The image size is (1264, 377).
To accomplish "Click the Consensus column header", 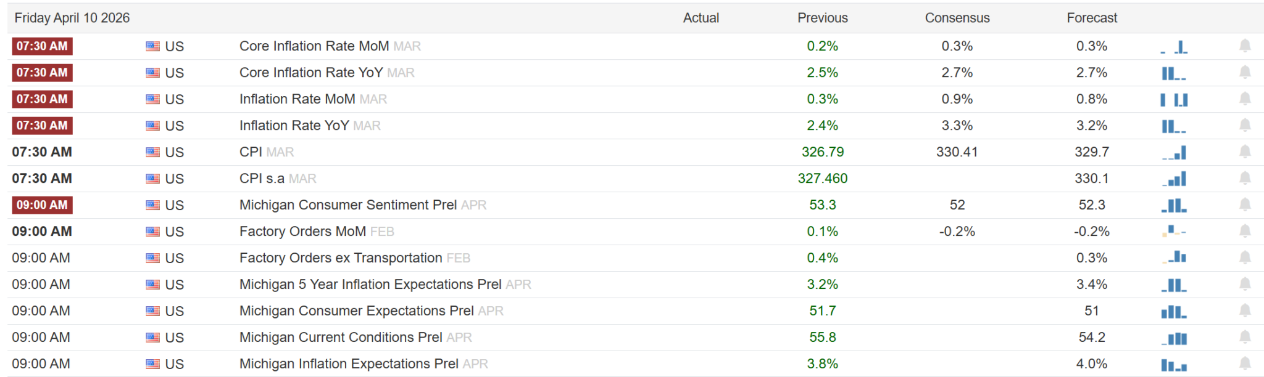I will pyautogui.click(x=957, y=18).
